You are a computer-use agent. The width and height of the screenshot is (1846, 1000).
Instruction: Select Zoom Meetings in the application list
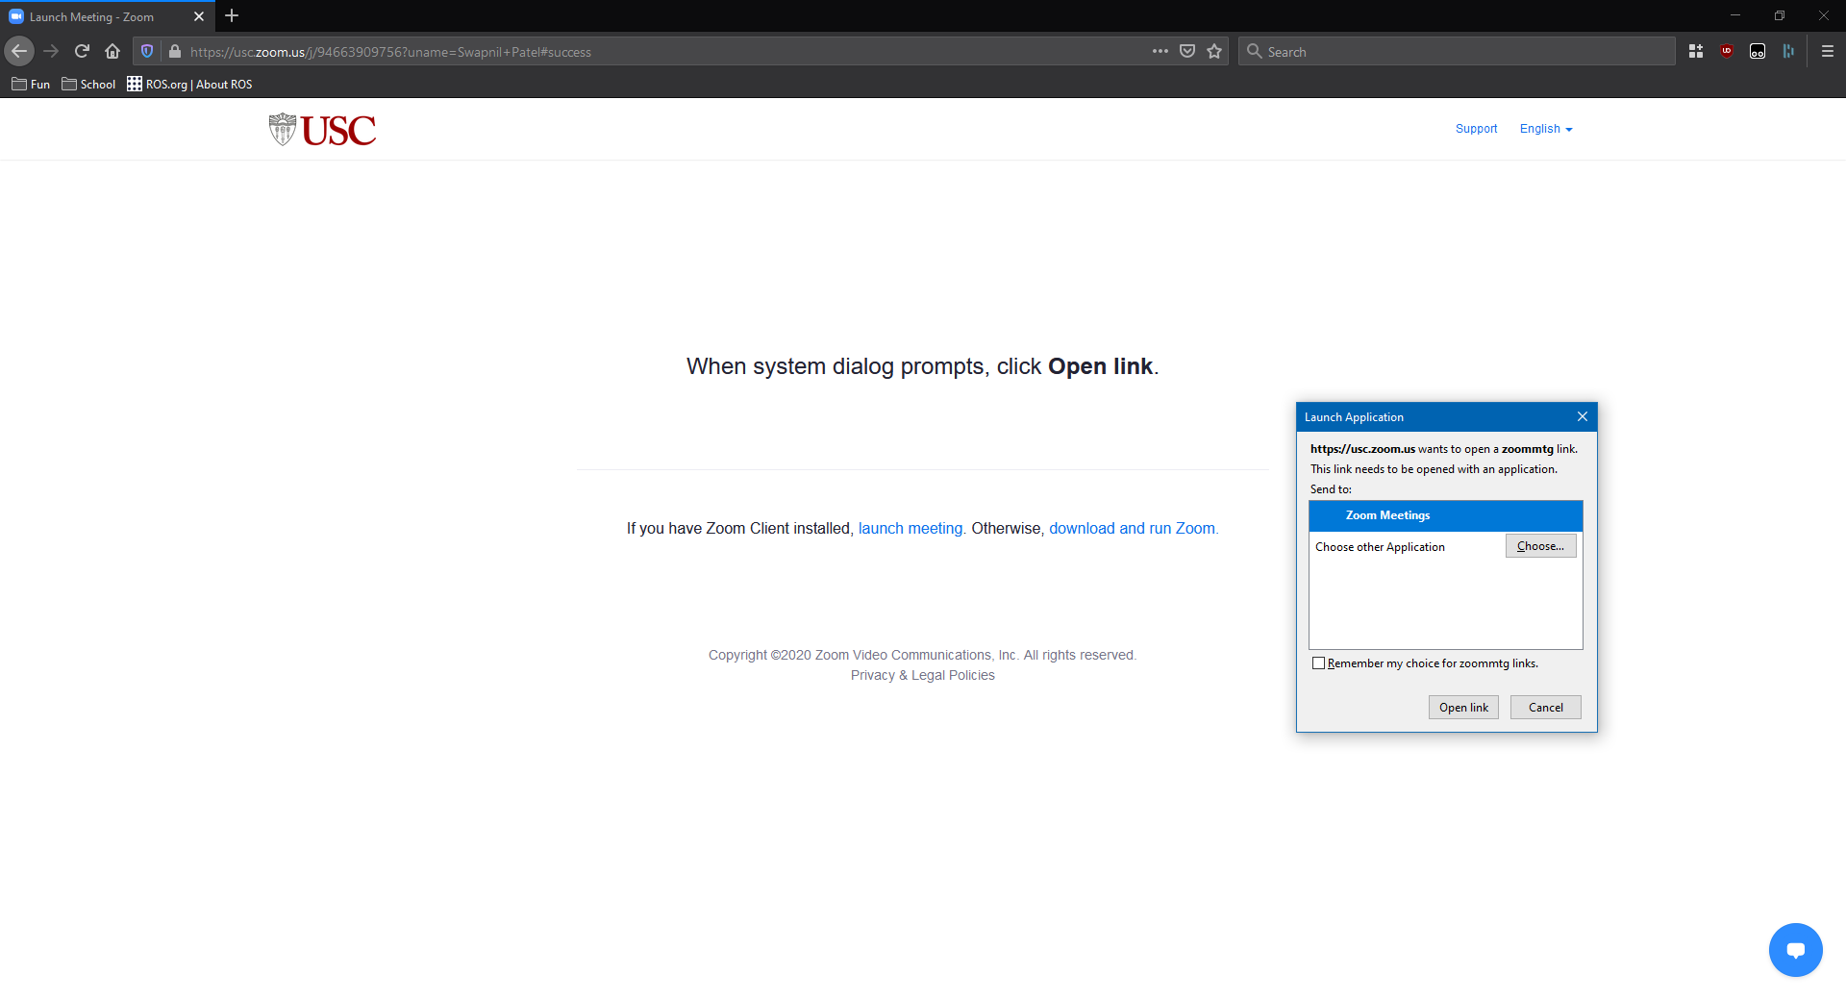point(1445,515)
